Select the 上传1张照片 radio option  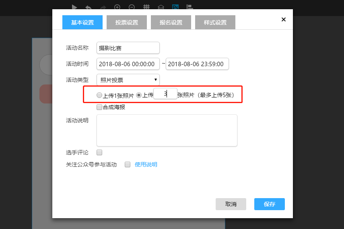pyautogui.click(x=99, y=95)
